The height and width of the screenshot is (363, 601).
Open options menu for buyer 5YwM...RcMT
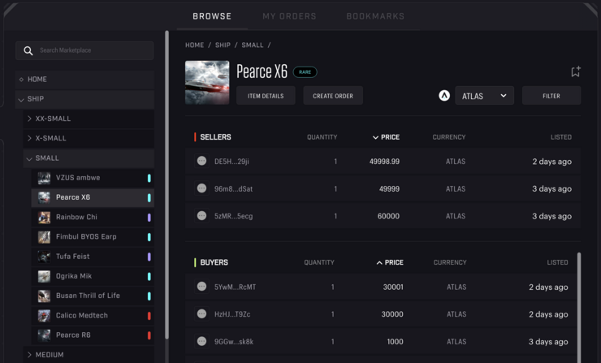click(x=201, y=287)
